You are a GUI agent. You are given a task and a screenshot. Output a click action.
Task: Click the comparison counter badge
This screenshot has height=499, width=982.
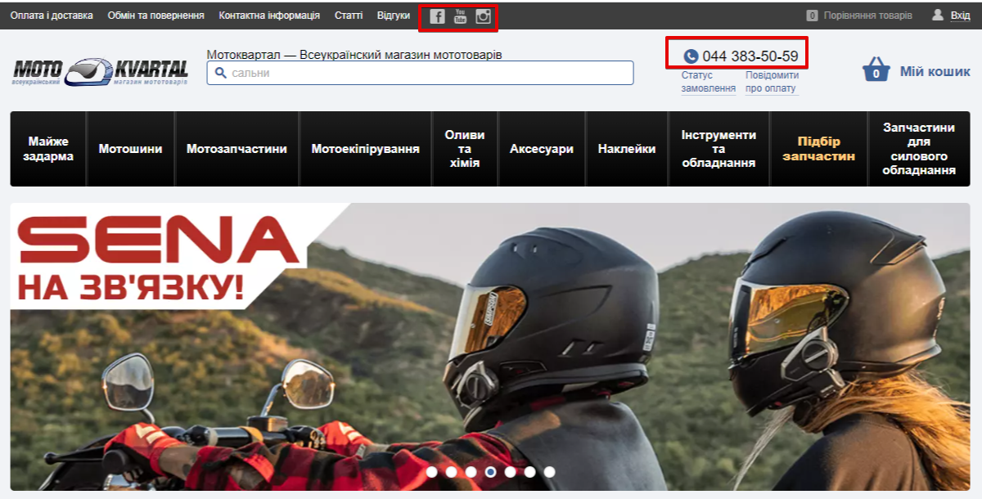coord(812,16)
